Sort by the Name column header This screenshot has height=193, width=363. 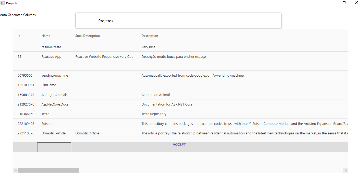[x=46, y=36]
